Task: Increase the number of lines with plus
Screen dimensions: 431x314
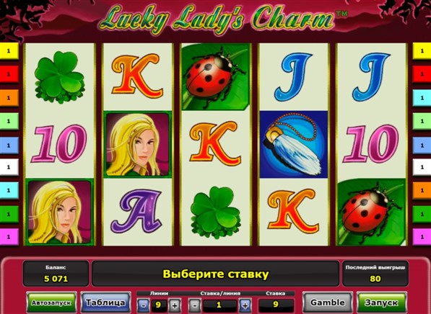Action: (x=175, y=305)
